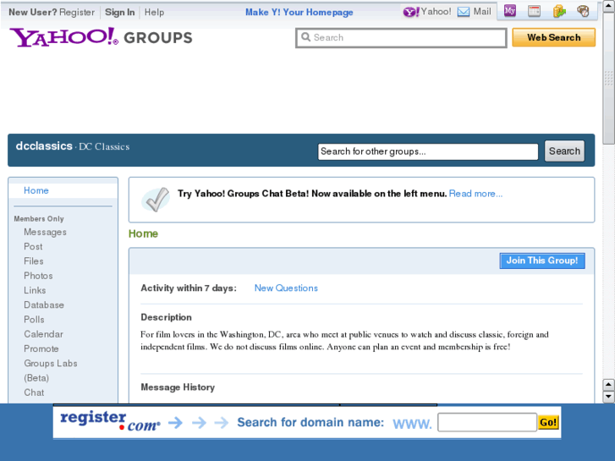Open Messages in the left menu
Screen dimensions: 615x461
click(45, 232)
